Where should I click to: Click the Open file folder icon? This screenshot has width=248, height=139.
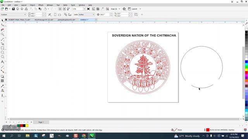click(7, 9)
